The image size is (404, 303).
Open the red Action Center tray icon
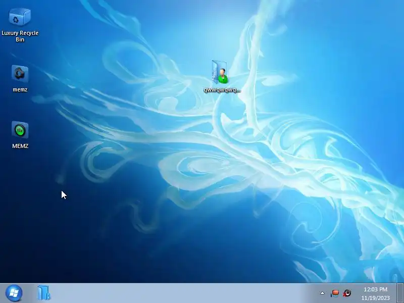click(x=335, y=293)
